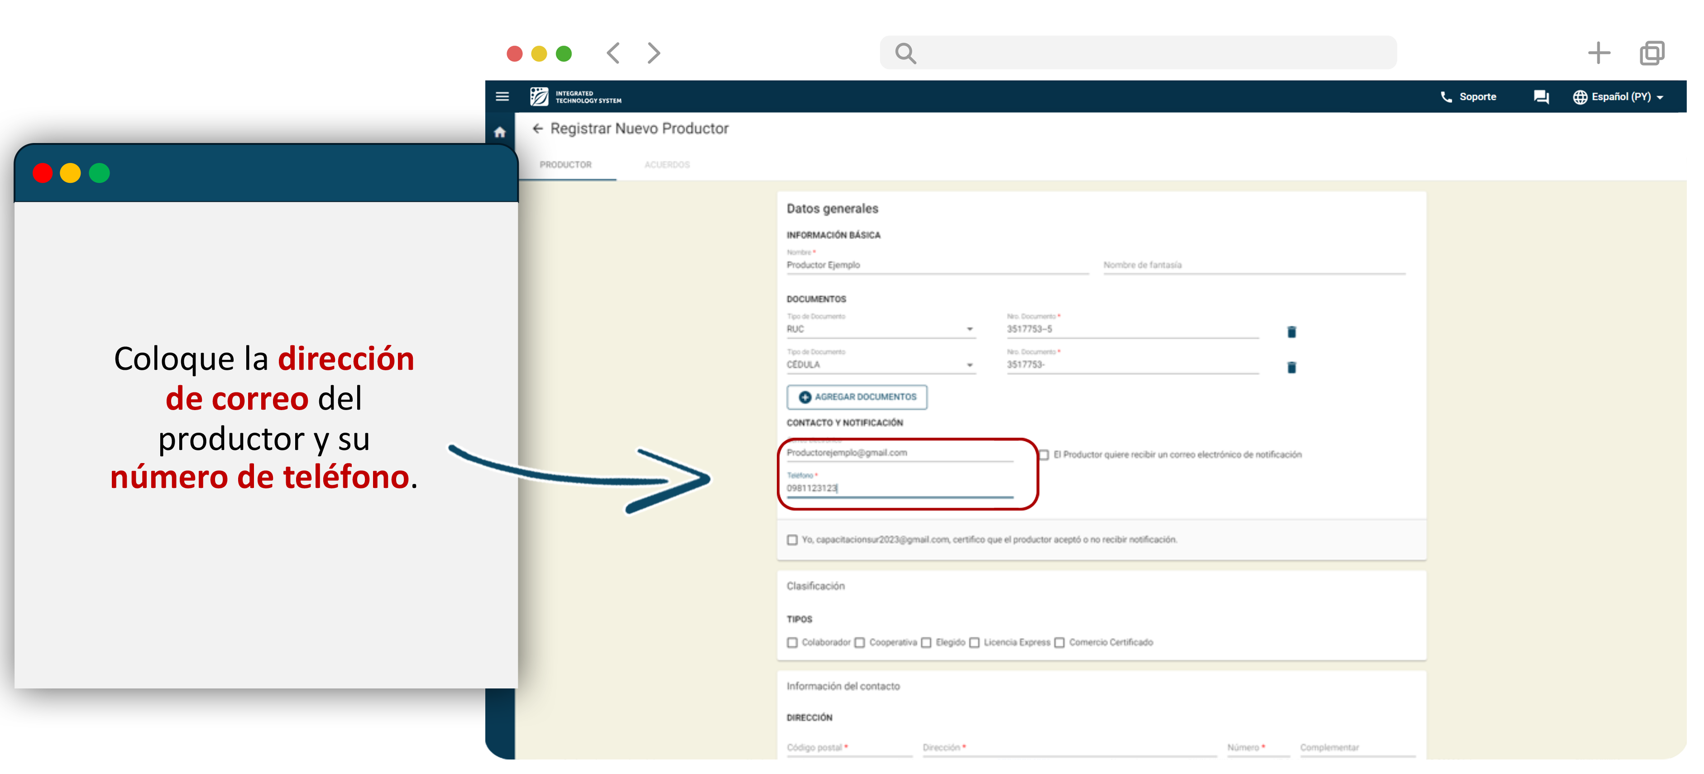
Task: Check the certification checkbox for capacitacionsur2023@gmail.com
Action: [x=792, y=540]
